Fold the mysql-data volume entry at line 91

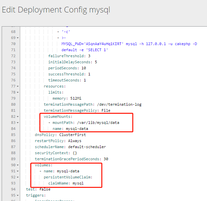click(x=18, y=171)
